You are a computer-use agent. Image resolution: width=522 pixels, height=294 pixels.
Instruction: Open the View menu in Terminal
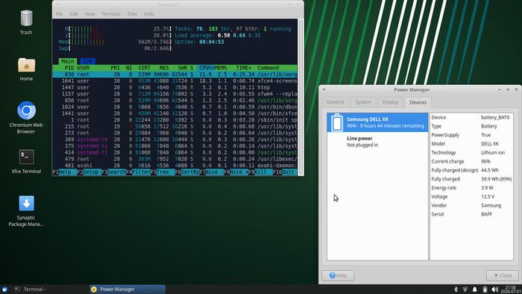click(89, 14)
